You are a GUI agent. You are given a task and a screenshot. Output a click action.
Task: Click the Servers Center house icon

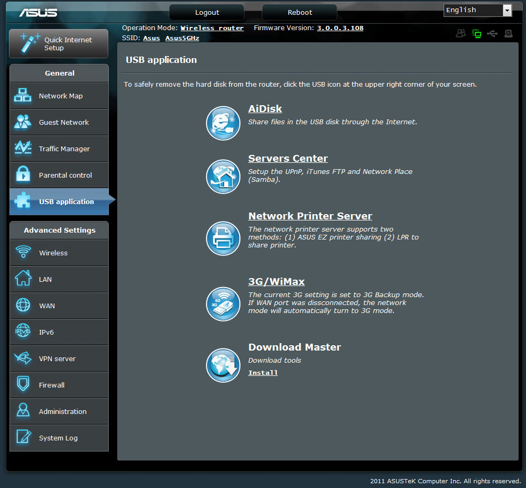(x=223, y=177)
